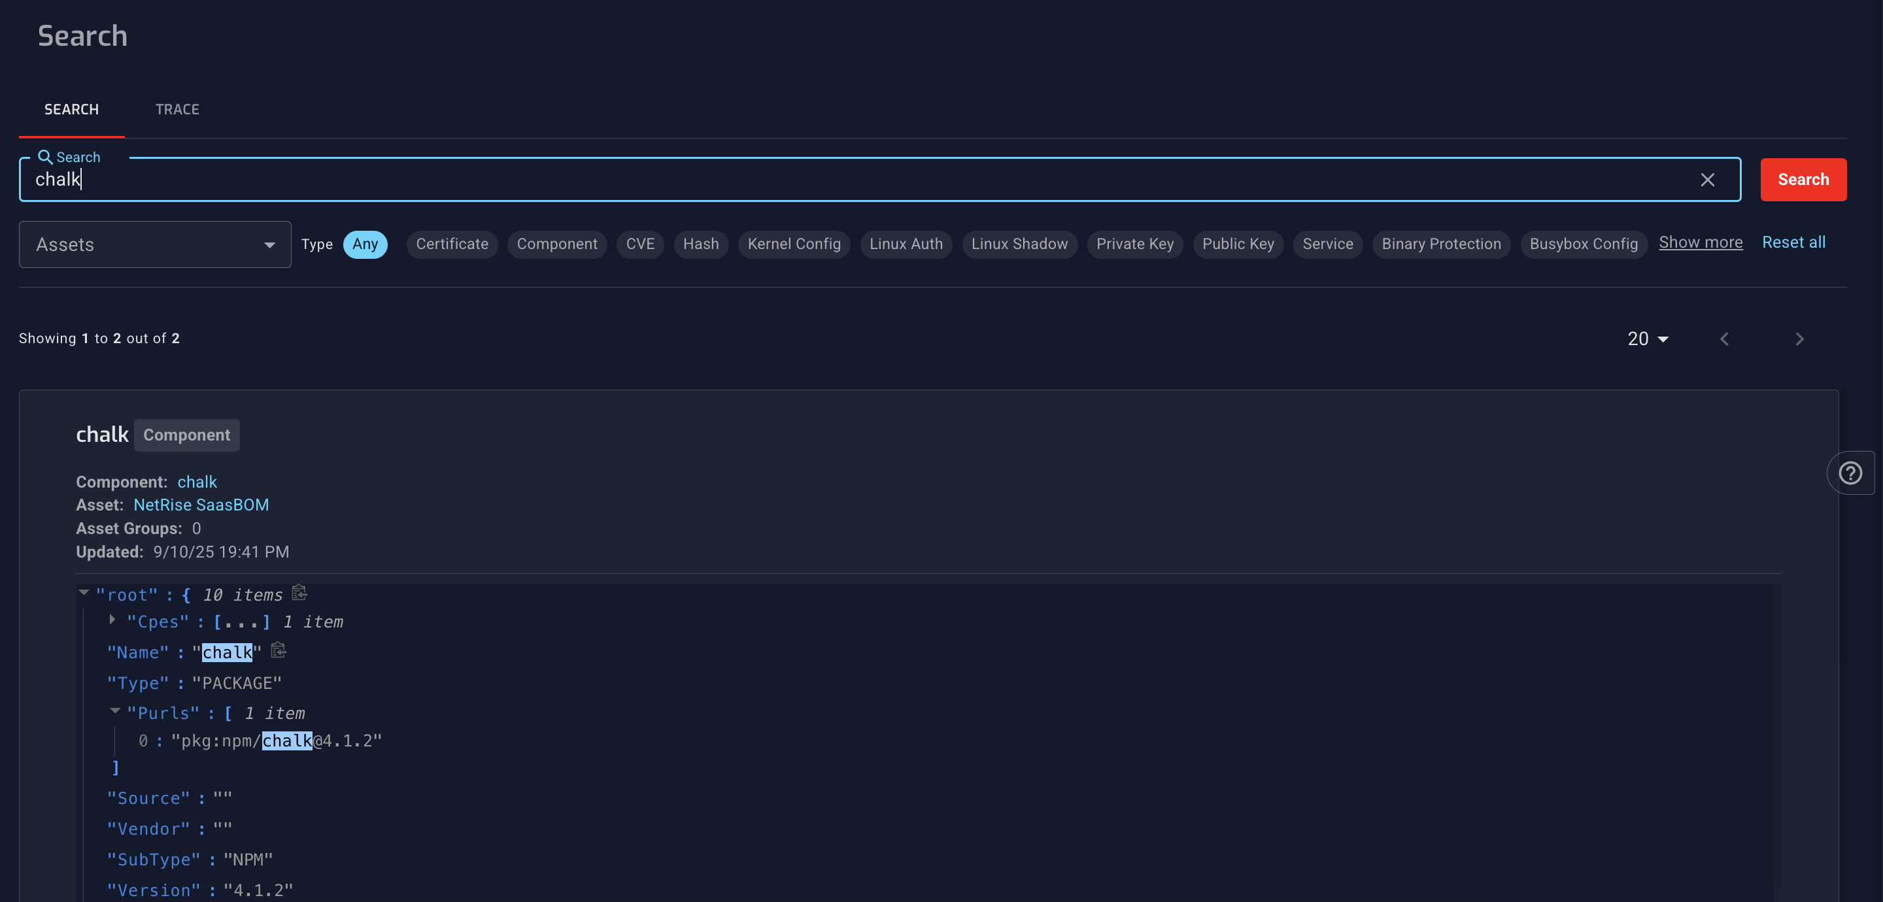Image resolution: width=1883 pixels, height=902 pixels.
Task: Copy the Name value chalk
Action: click(x=279, y=650)
